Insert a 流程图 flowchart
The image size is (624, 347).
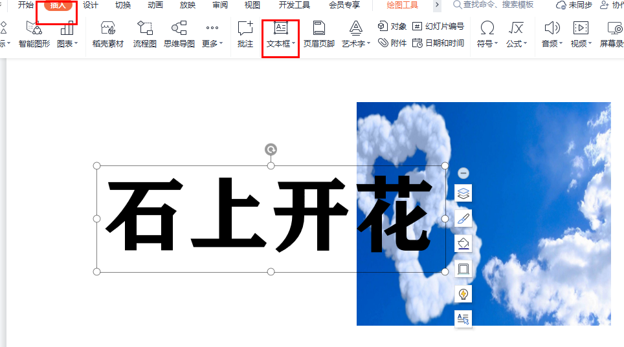(x=145, y=34)
